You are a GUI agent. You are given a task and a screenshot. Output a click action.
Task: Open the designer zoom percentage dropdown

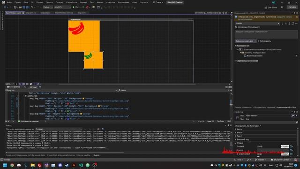pos(10,84)
